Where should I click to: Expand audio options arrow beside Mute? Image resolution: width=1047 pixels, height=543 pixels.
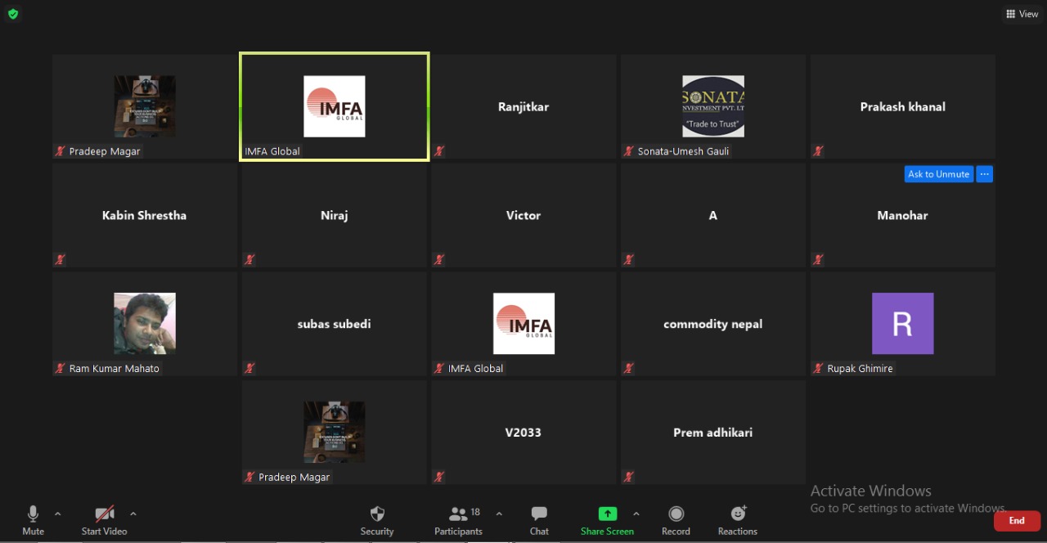[x=57, y=514]
